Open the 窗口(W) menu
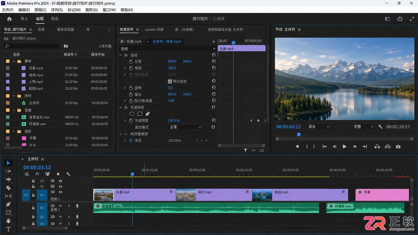Image resolution: width=418 pixels, height=235 pixels. [x=109, y=10]
